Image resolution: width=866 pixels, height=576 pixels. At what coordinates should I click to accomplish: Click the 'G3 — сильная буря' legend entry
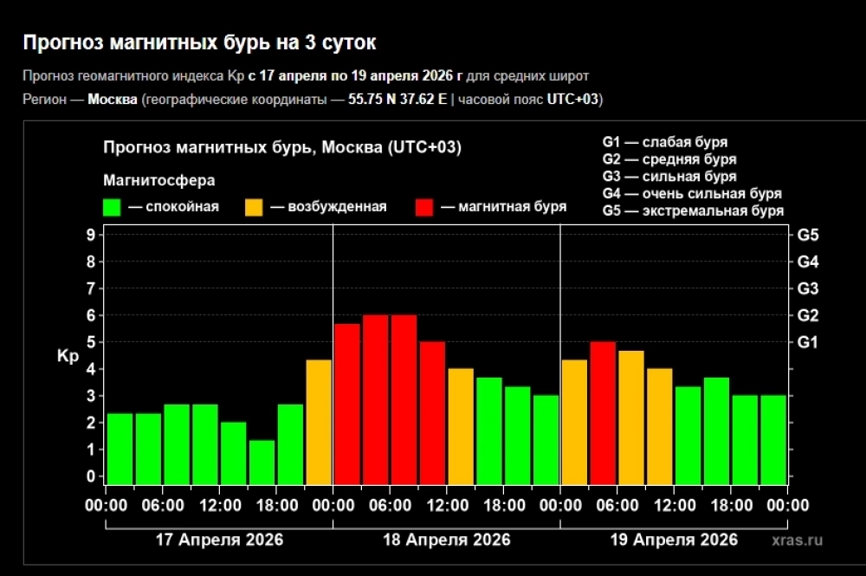click(x=669, y=177)
